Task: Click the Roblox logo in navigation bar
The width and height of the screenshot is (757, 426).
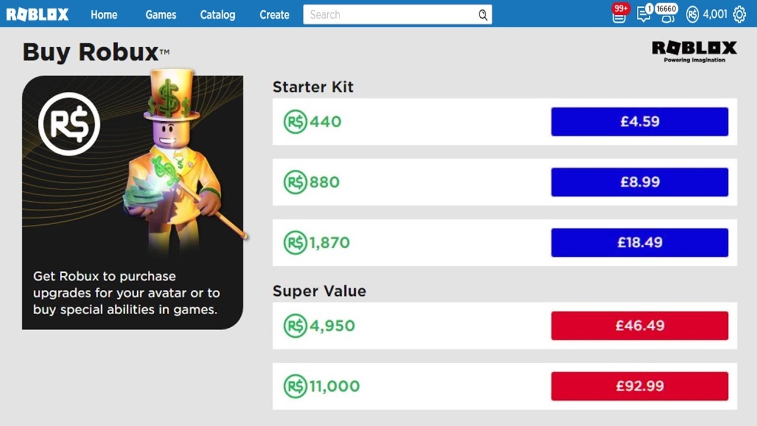Action: pyautogui.click(x=37, y=15)
